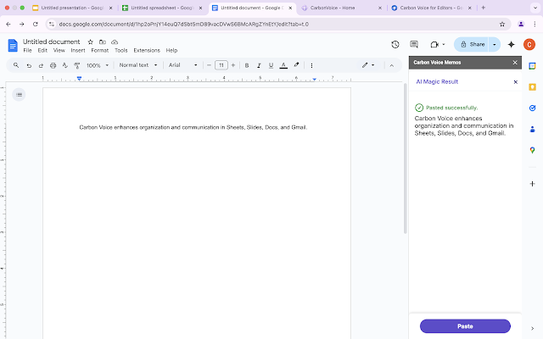The width and height of the screenshot is (543, 339).
Task: Start a Meet call camera icon
Action: pos(434,44)
